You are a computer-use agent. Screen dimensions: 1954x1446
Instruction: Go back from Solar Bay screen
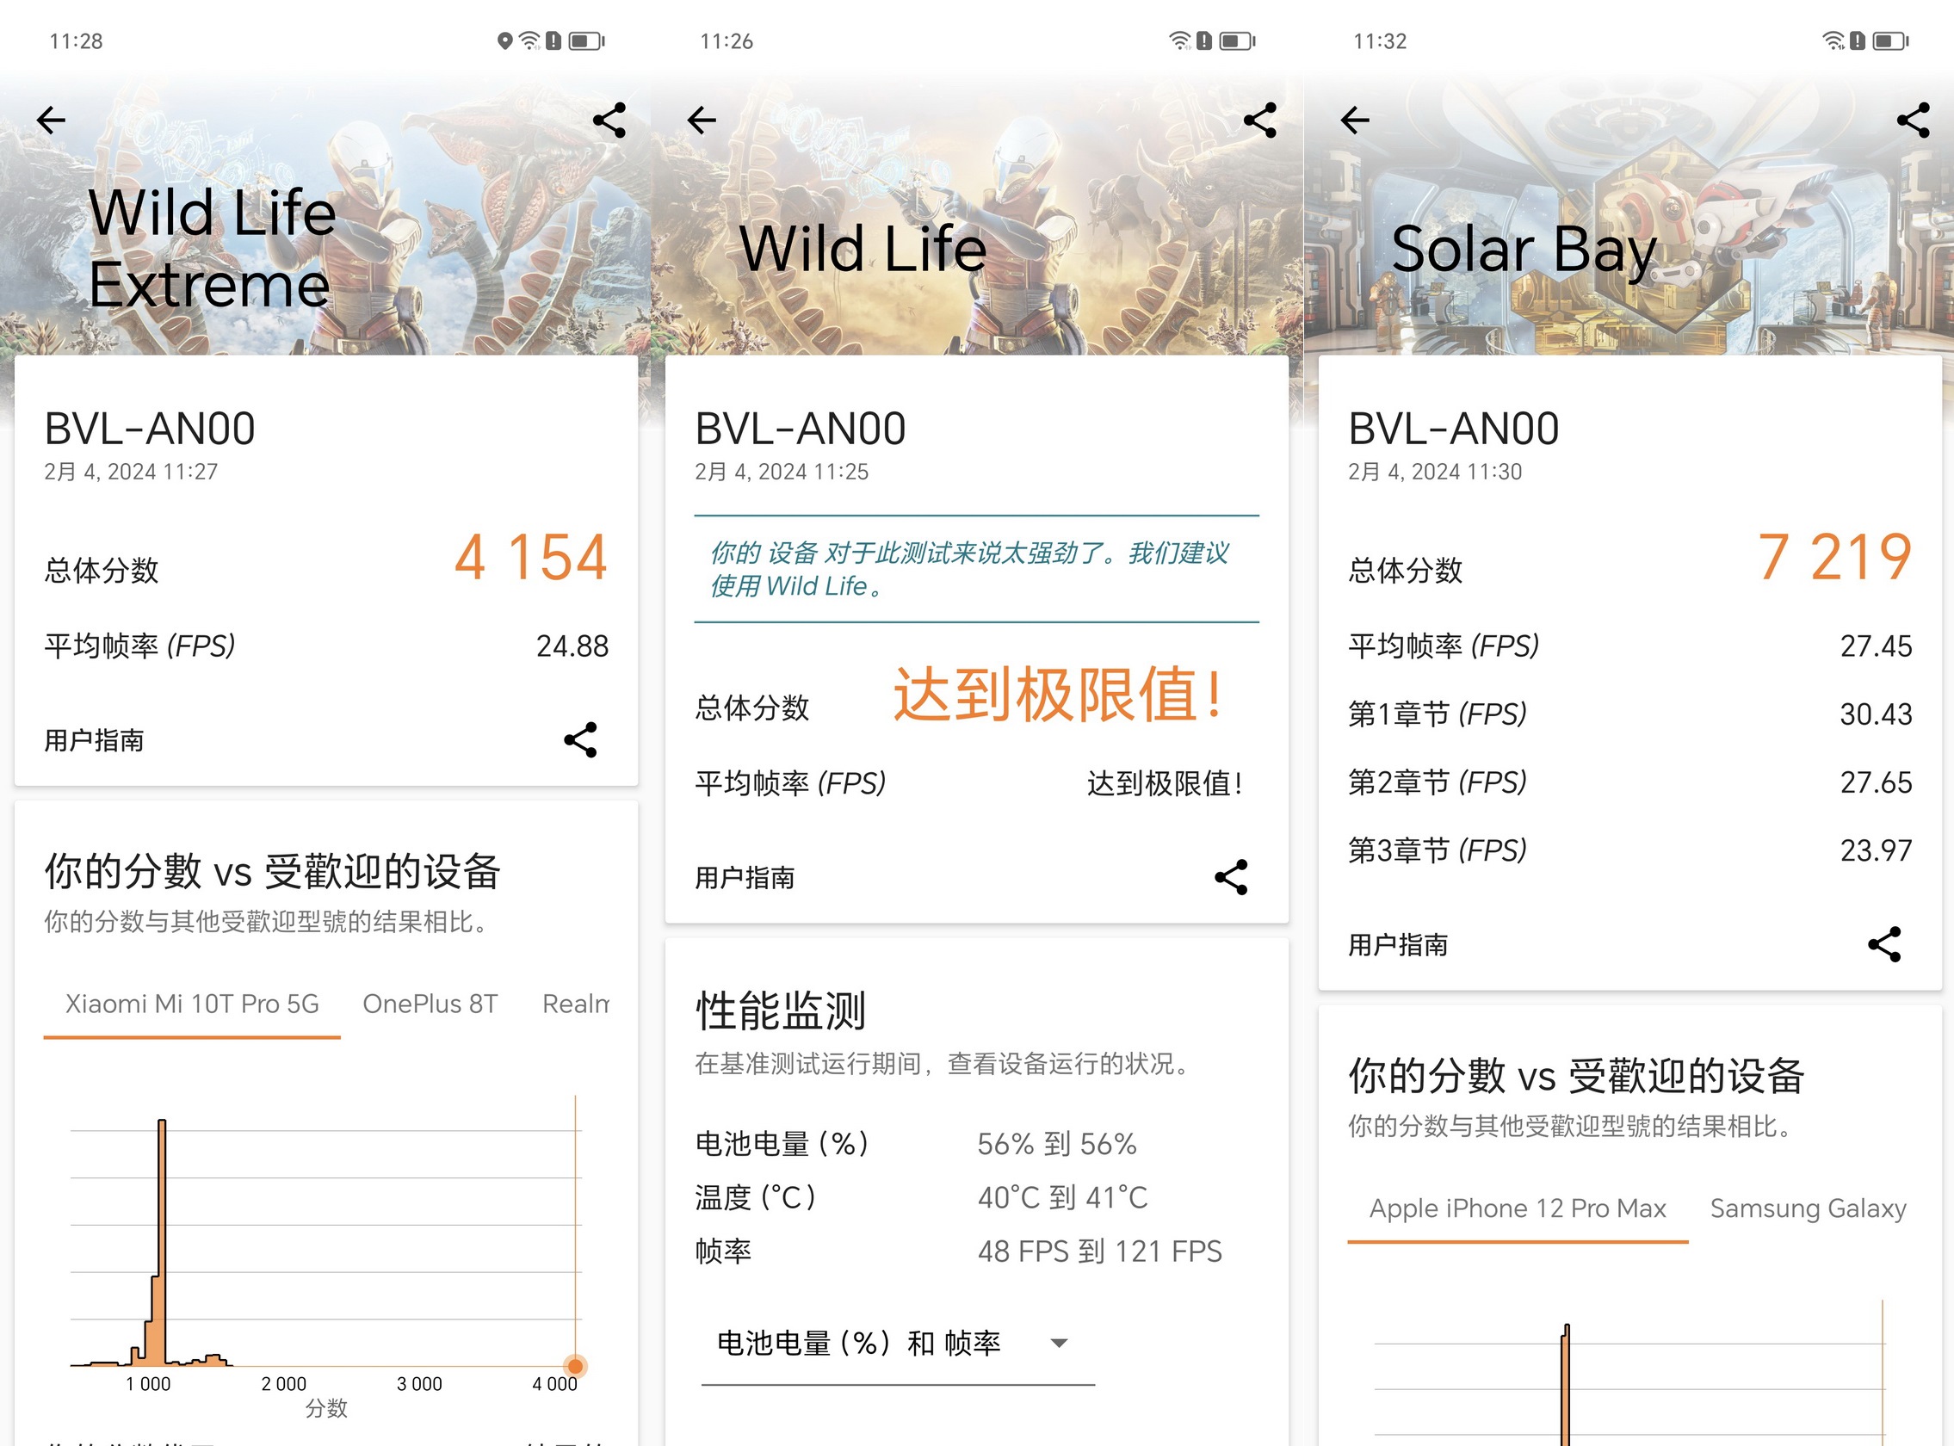click(x=1355, y=120)
